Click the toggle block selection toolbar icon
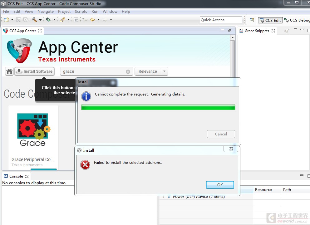Screen dimensions: 310x225 (x=76, y=20)
